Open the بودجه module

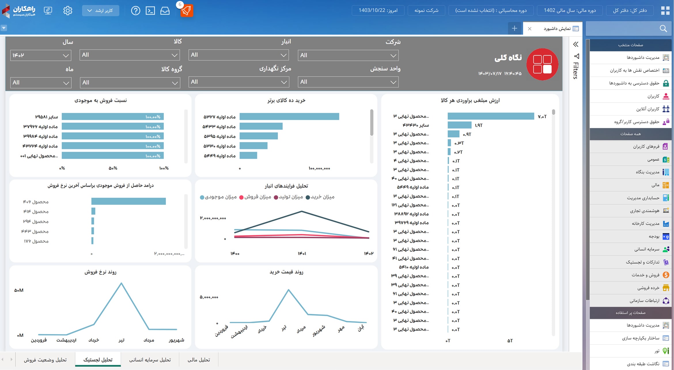click(630, 236)
